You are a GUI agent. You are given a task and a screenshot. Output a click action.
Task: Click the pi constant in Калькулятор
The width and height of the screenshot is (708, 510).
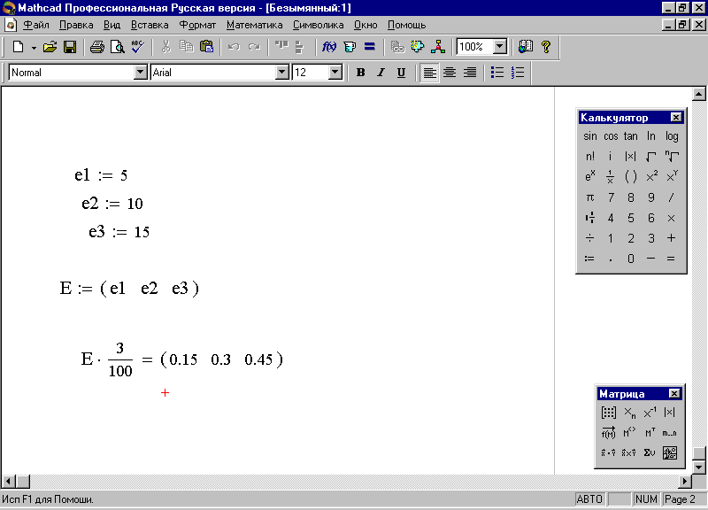(589, 197)
